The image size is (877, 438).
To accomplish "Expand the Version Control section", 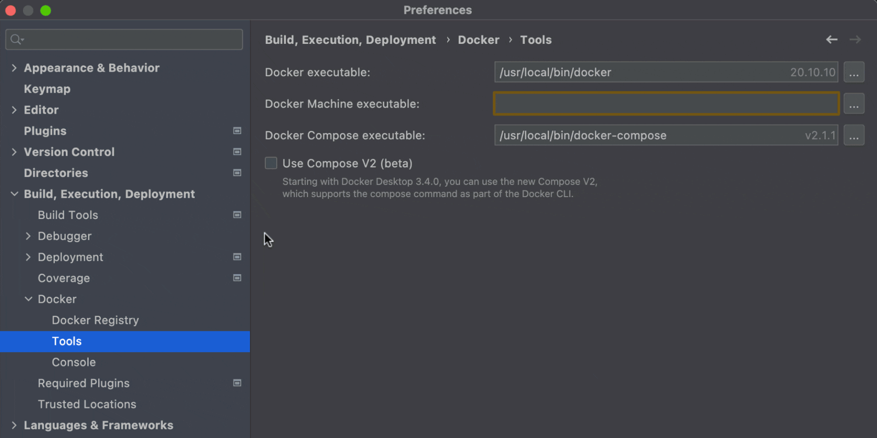I will (x=14, y=152).
